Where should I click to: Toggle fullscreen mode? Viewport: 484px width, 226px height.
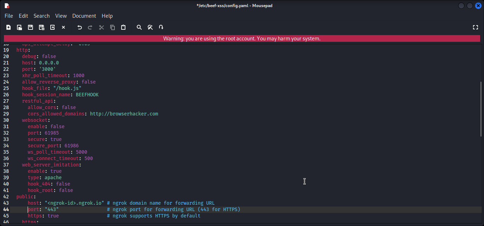pyautogui.click(x=475, y=27)
